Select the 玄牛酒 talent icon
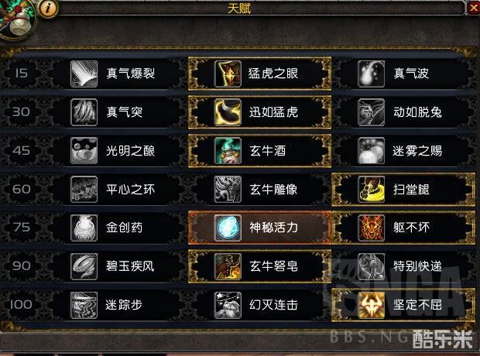Screen dimensions: 480x356 point(228,151)
